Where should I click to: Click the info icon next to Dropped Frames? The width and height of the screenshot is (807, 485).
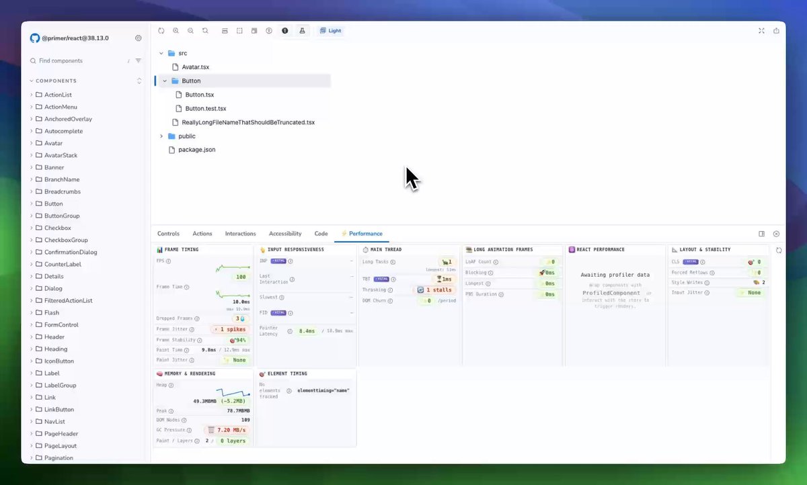[196, 318]
